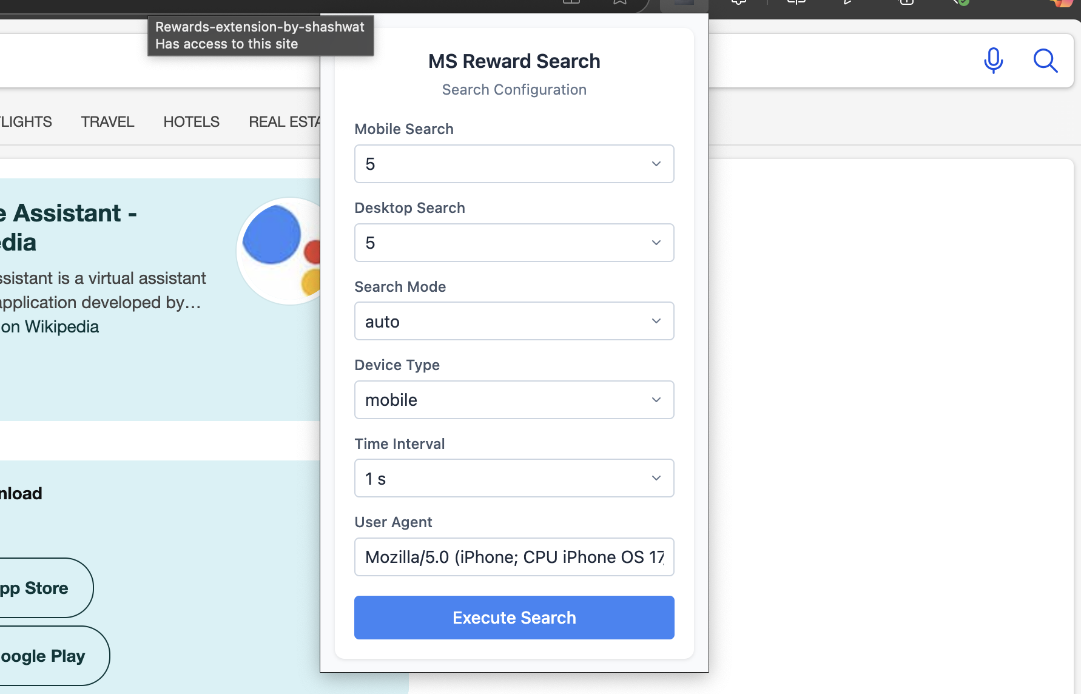1081x694 pixels.
Task: Open the FLIGHTS tab
Action: coord(26,122)
